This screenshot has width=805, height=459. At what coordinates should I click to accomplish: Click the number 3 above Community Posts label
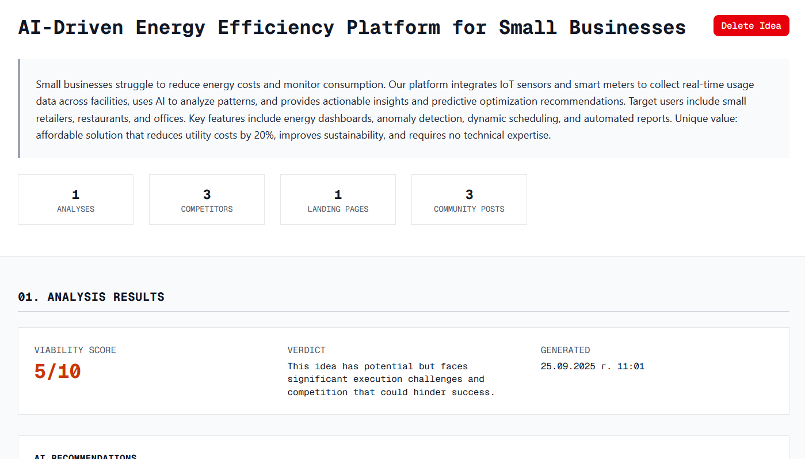469,194
